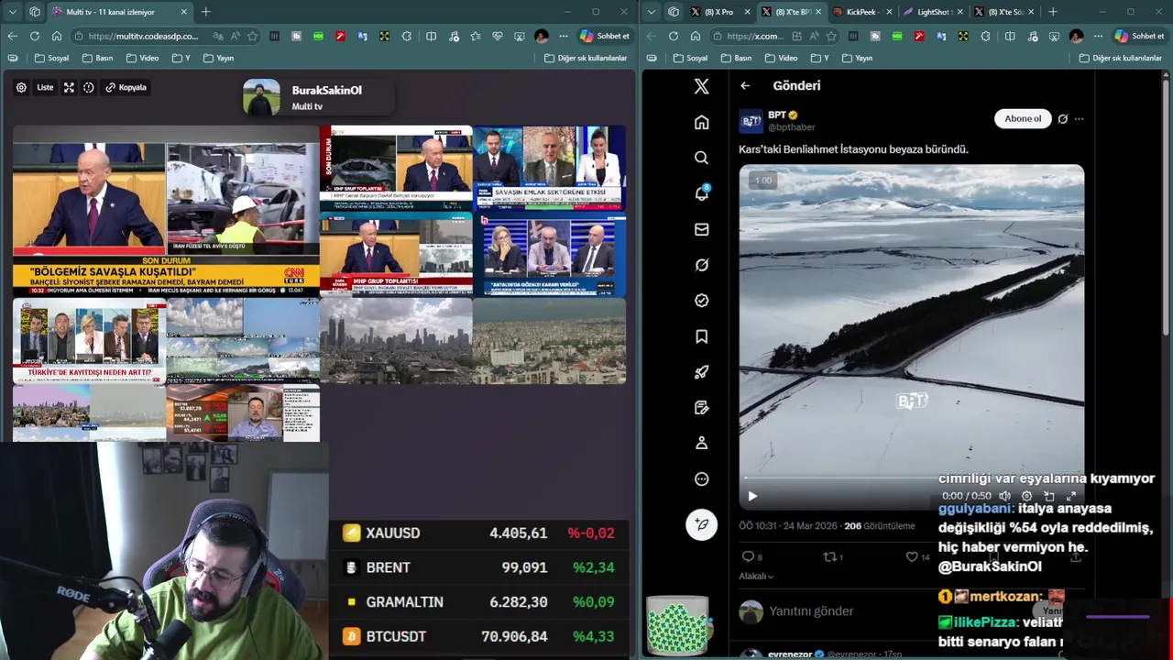1173x660 pixels.
Task: Open tab search chevron in left browser
Action: pyautogui.click(x=12, y=12)
